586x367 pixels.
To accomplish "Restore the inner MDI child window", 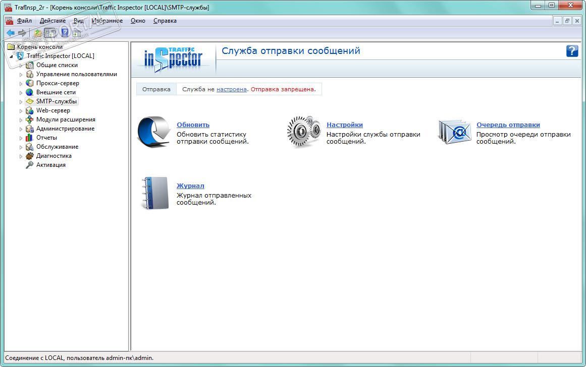I will (567, 21).
